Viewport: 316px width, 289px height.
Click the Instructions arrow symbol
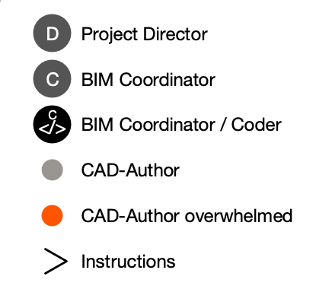(x=56, y=261)
